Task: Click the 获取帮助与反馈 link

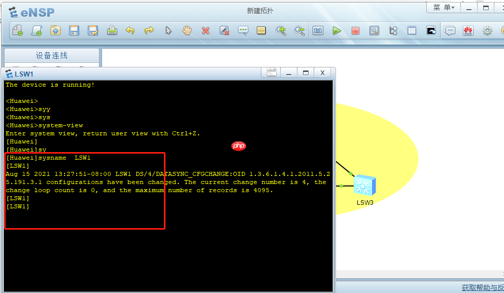Action: point(483,287)
